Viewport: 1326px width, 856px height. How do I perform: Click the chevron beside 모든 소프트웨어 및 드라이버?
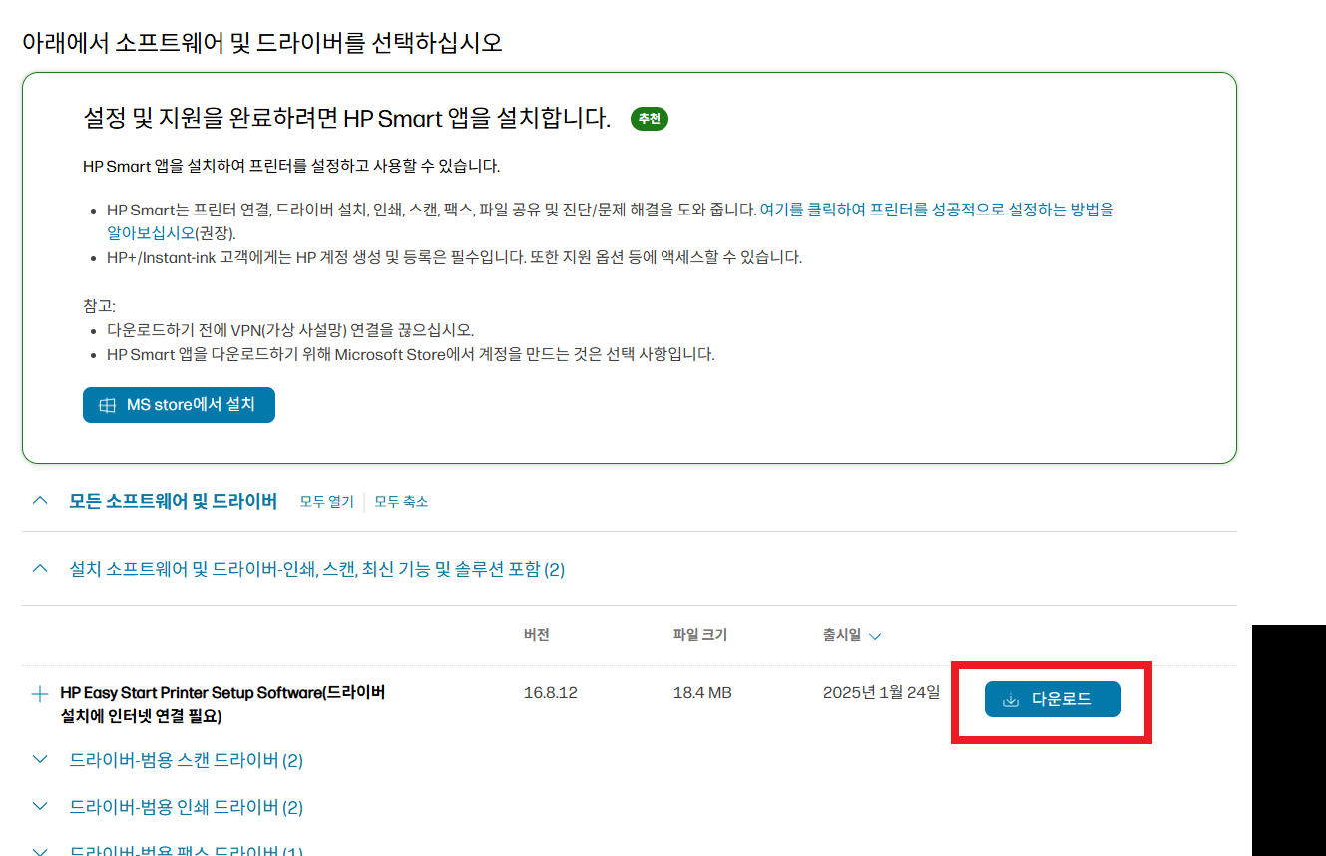(39, 501)
